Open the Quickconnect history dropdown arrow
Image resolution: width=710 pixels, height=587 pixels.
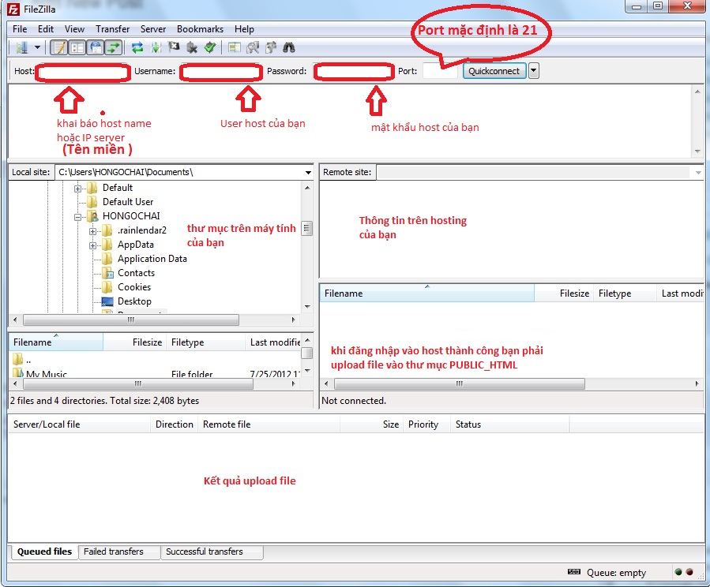534,71
